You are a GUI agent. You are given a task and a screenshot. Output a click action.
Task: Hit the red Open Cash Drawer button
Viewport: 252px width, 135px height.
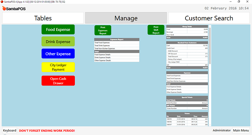click(x=58, y=81)
